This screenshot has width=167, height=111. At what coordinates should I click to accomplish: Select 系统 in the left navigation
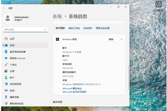[12, 45]
